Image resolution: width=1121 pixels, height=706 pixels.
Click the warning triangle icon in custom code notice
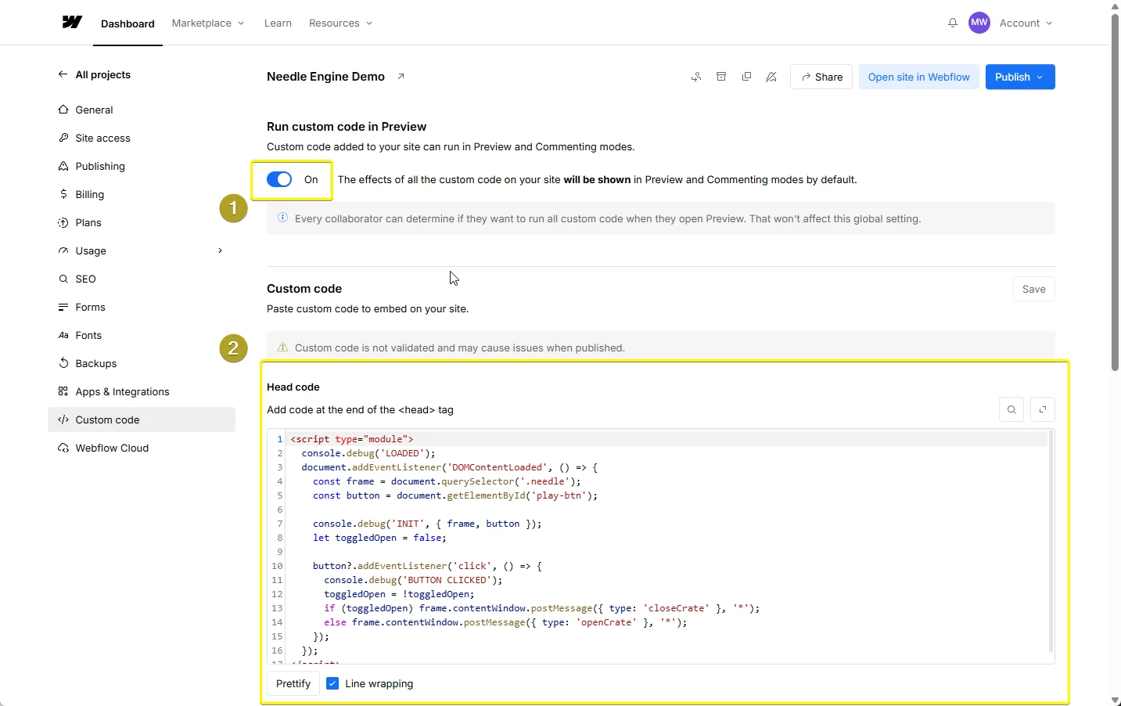(282, 347)
